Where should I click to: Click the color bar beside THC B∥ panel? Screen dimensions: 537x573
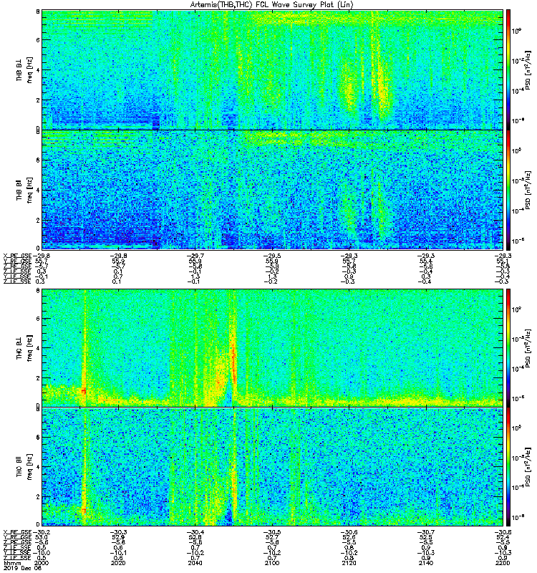click(508, 467)
